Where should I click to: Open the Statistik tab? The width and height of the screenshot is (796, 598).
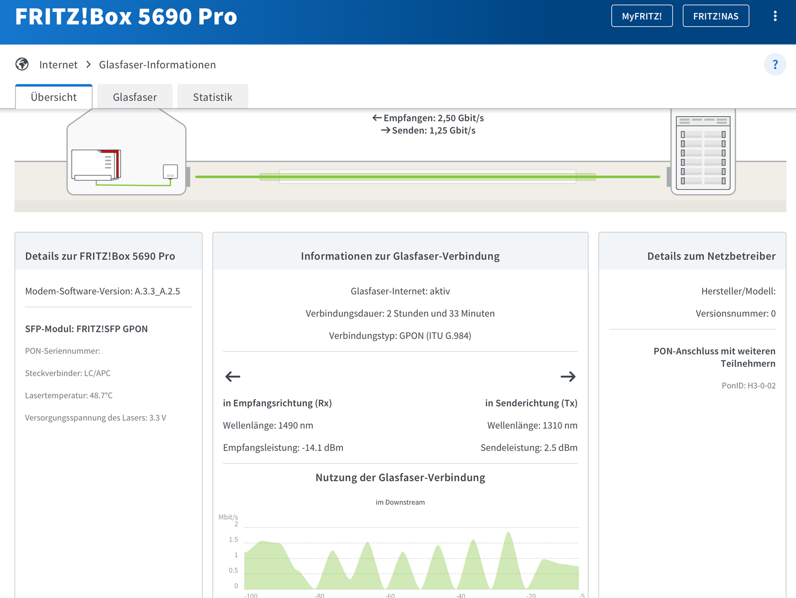[213, 97]
